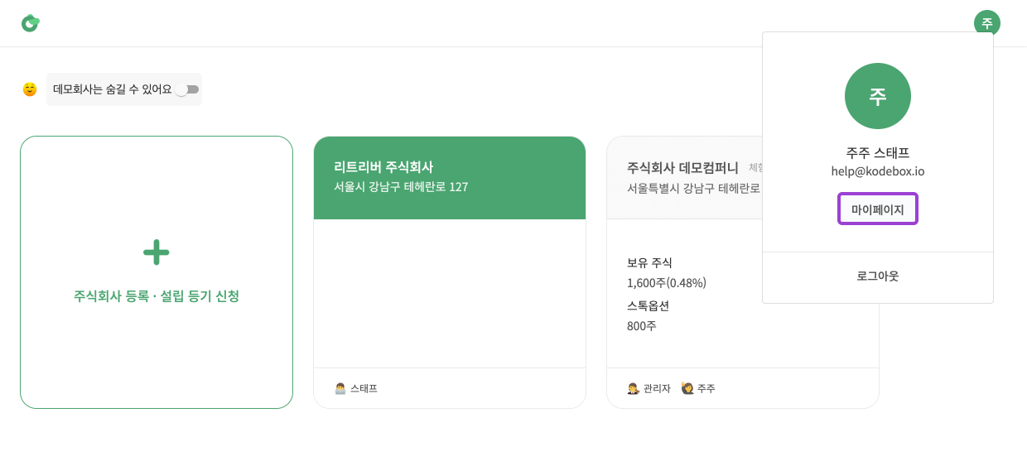Click the 스태프 role icon on 리트리버 card
This screenshot has width=1027, height=461.
coord(340,388)
